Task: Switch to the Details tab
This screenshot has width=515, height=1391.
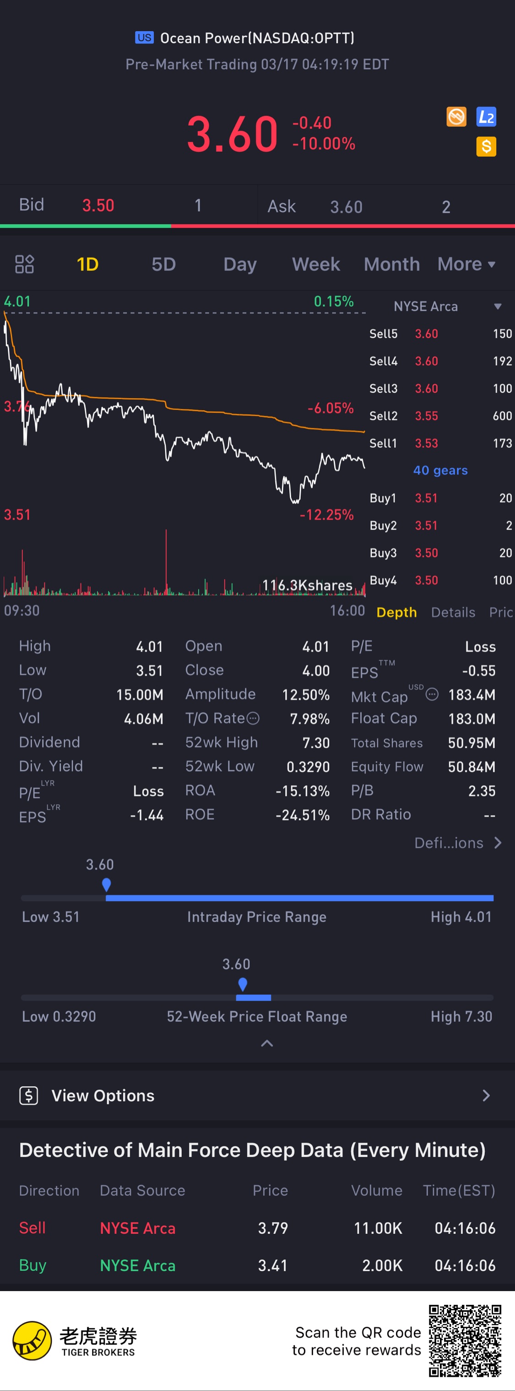Action: tap(453, 612)
